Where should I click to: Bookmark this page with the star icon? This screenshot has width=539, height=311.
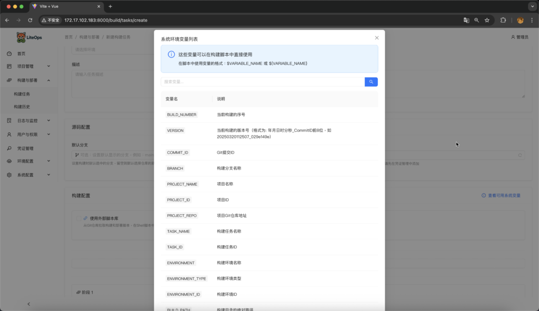487,20
